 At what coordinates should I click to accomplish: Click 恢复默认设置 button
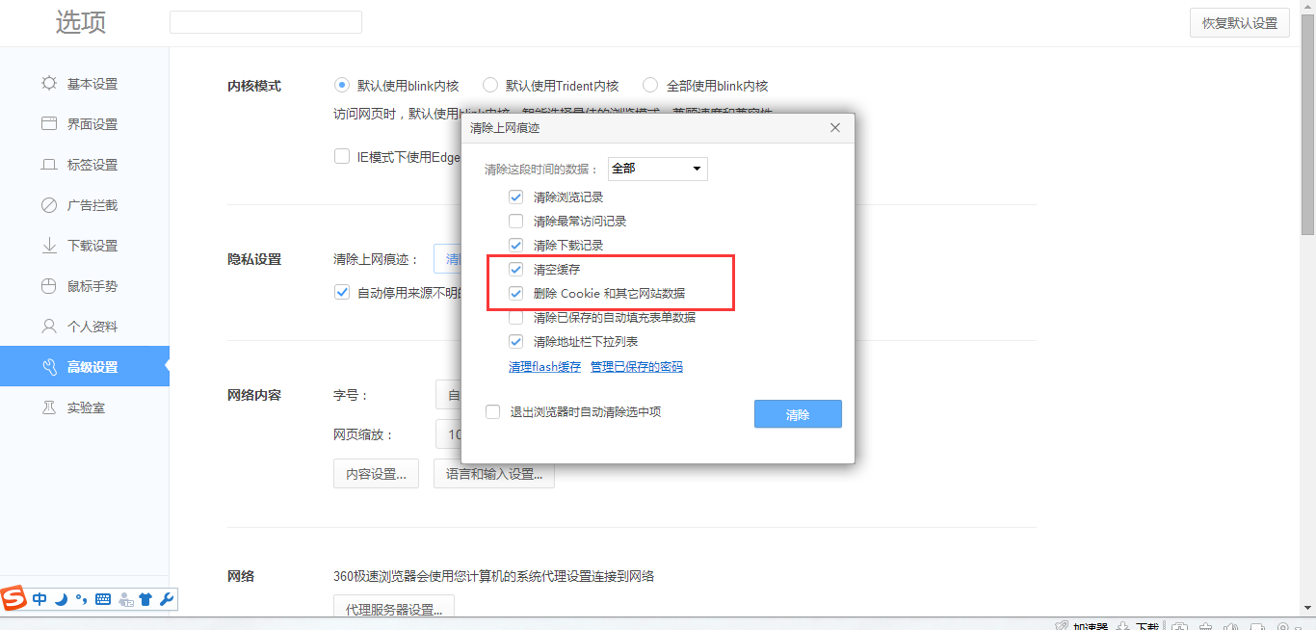tap(1240, 23)
